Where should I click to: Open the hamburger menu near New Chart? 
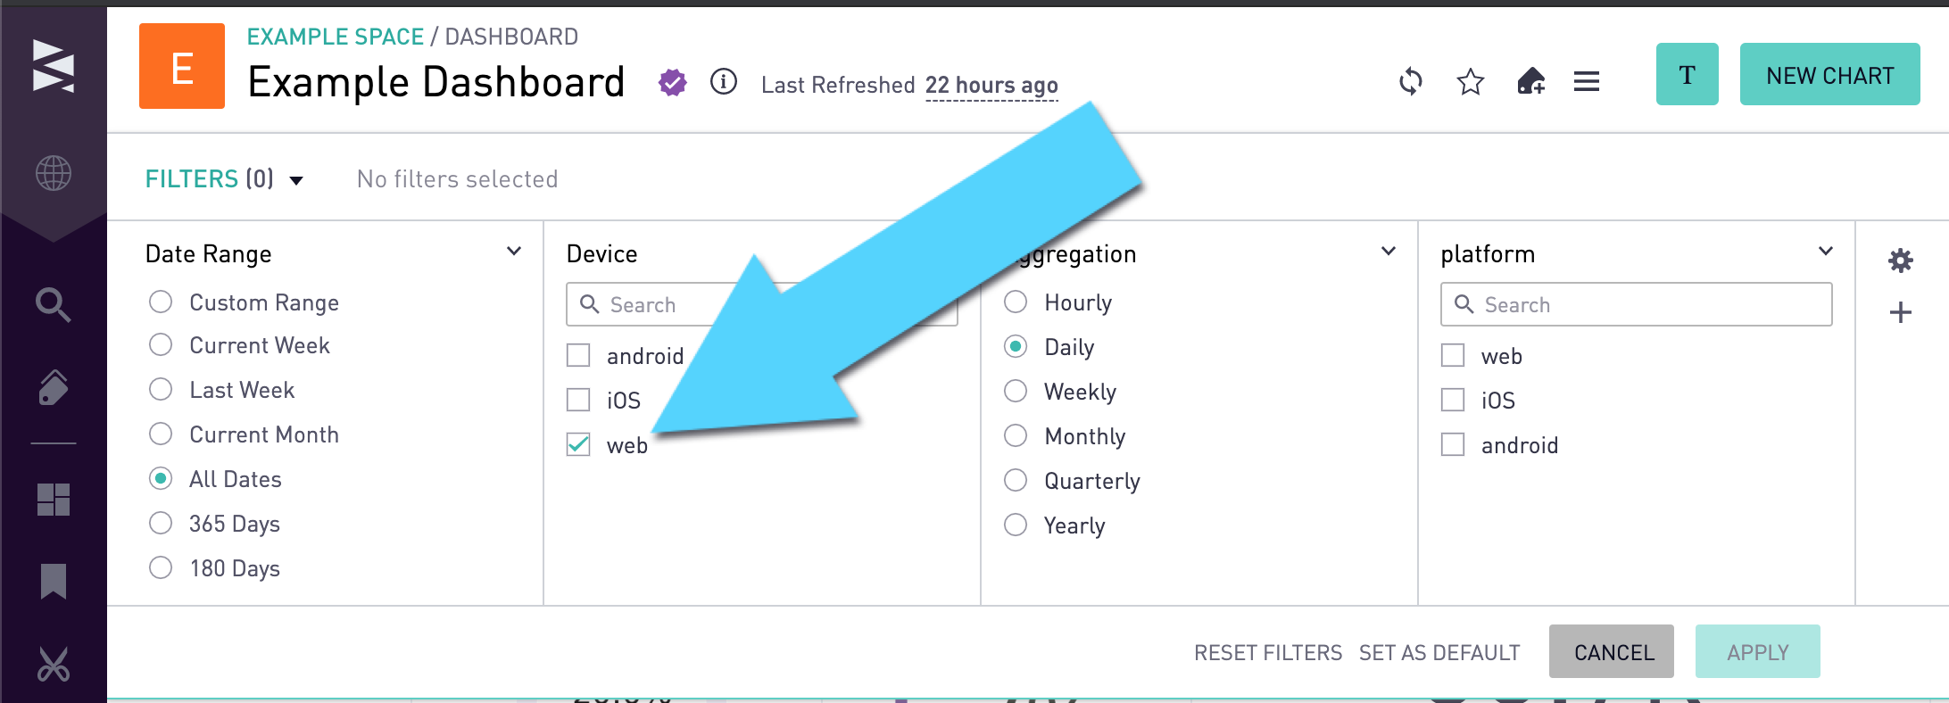pyautogui.click(x=1587, y=82)
